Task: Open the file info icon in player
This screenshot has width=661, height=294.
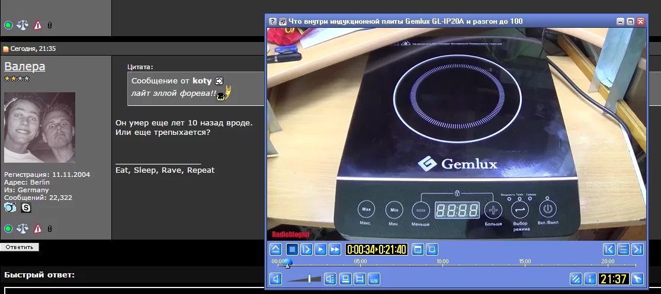Action: [x=589, y=279]
